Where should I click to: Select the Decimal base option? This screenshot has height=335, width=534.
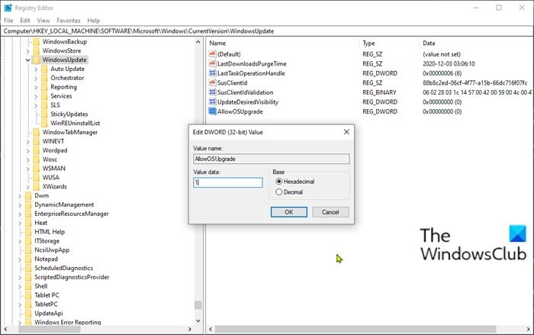pyautogui.click(x=279, y=192)
